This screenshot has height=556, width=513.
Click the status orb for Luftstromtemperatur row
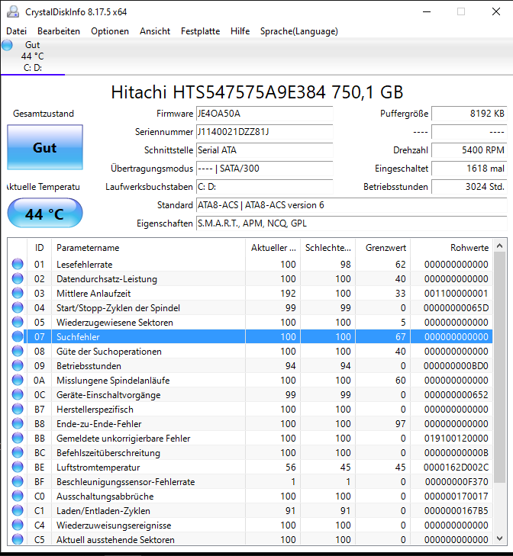[x=18, y=468]
